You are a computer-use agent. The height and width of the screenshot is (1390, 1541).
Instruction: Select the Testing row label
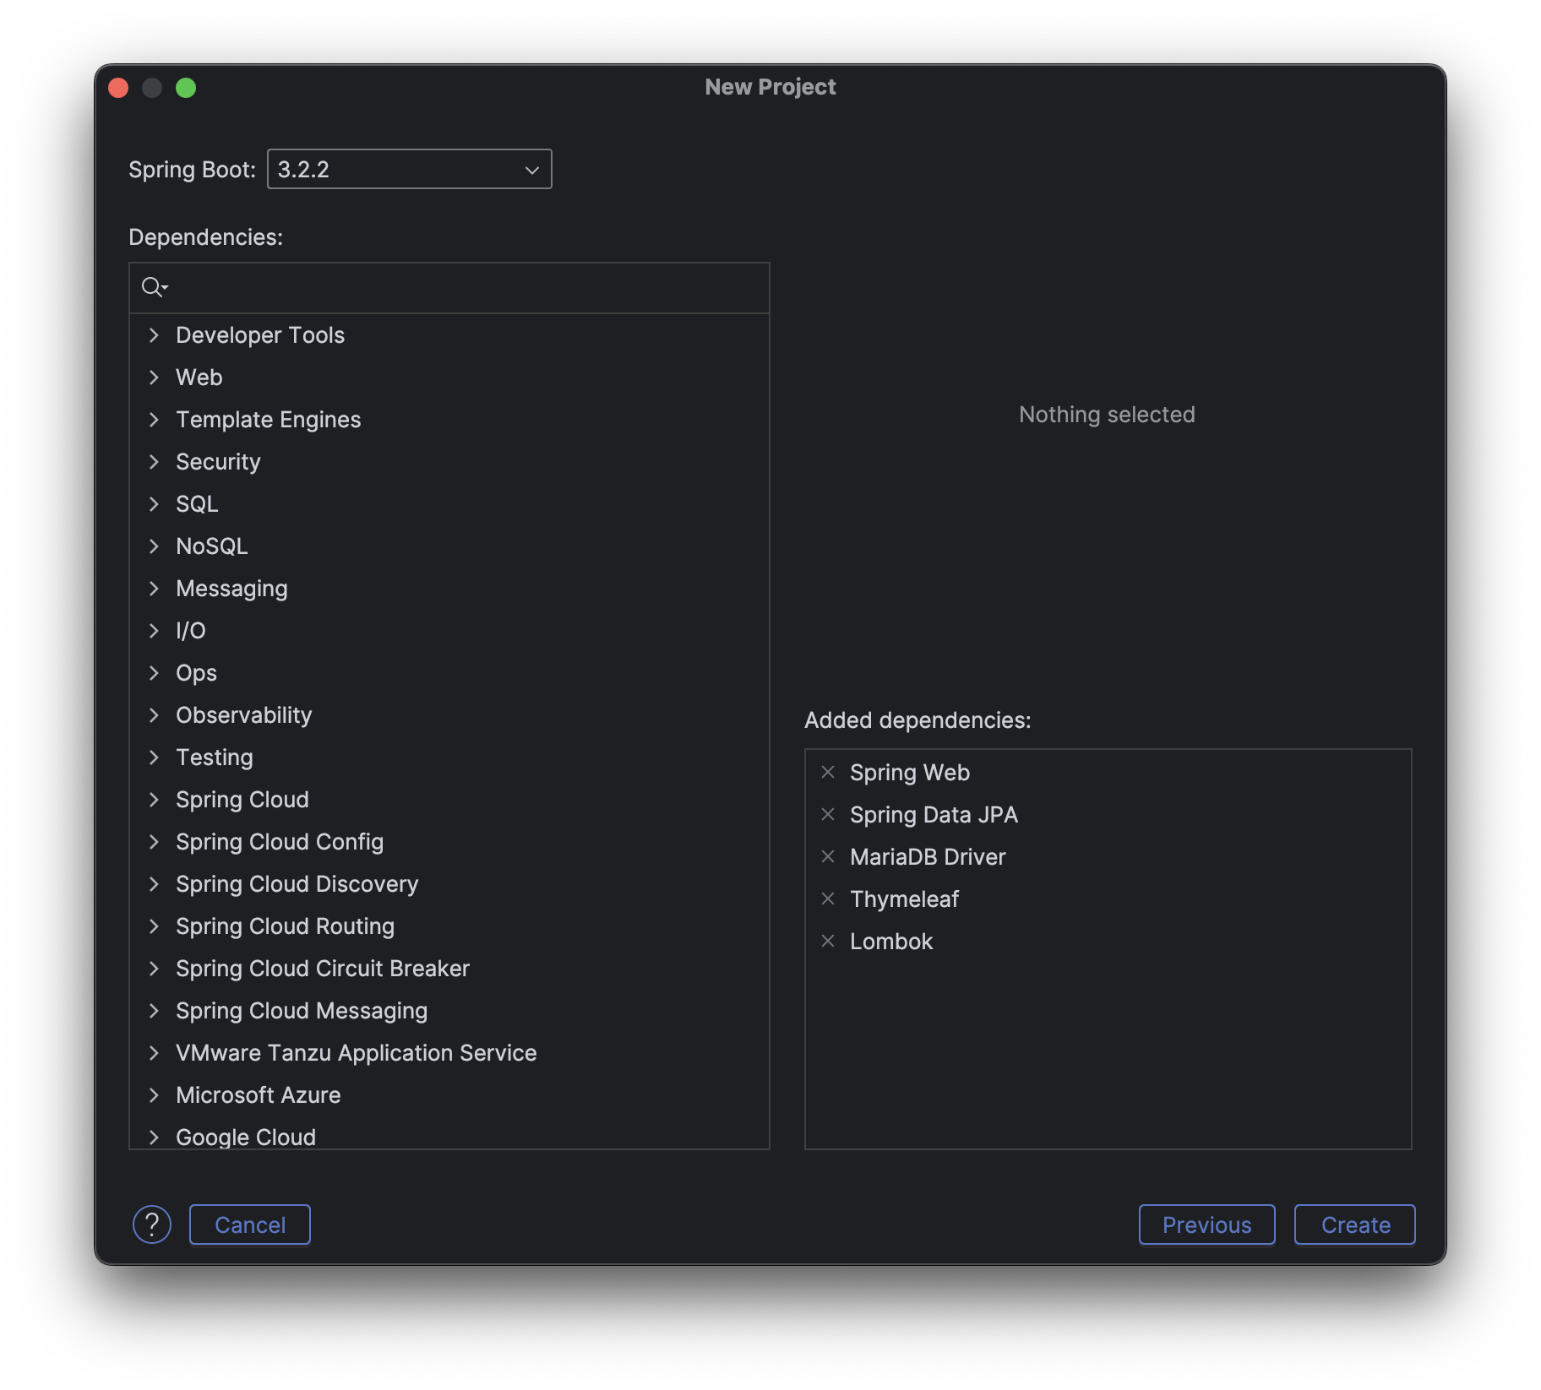(x=215, y=757)
